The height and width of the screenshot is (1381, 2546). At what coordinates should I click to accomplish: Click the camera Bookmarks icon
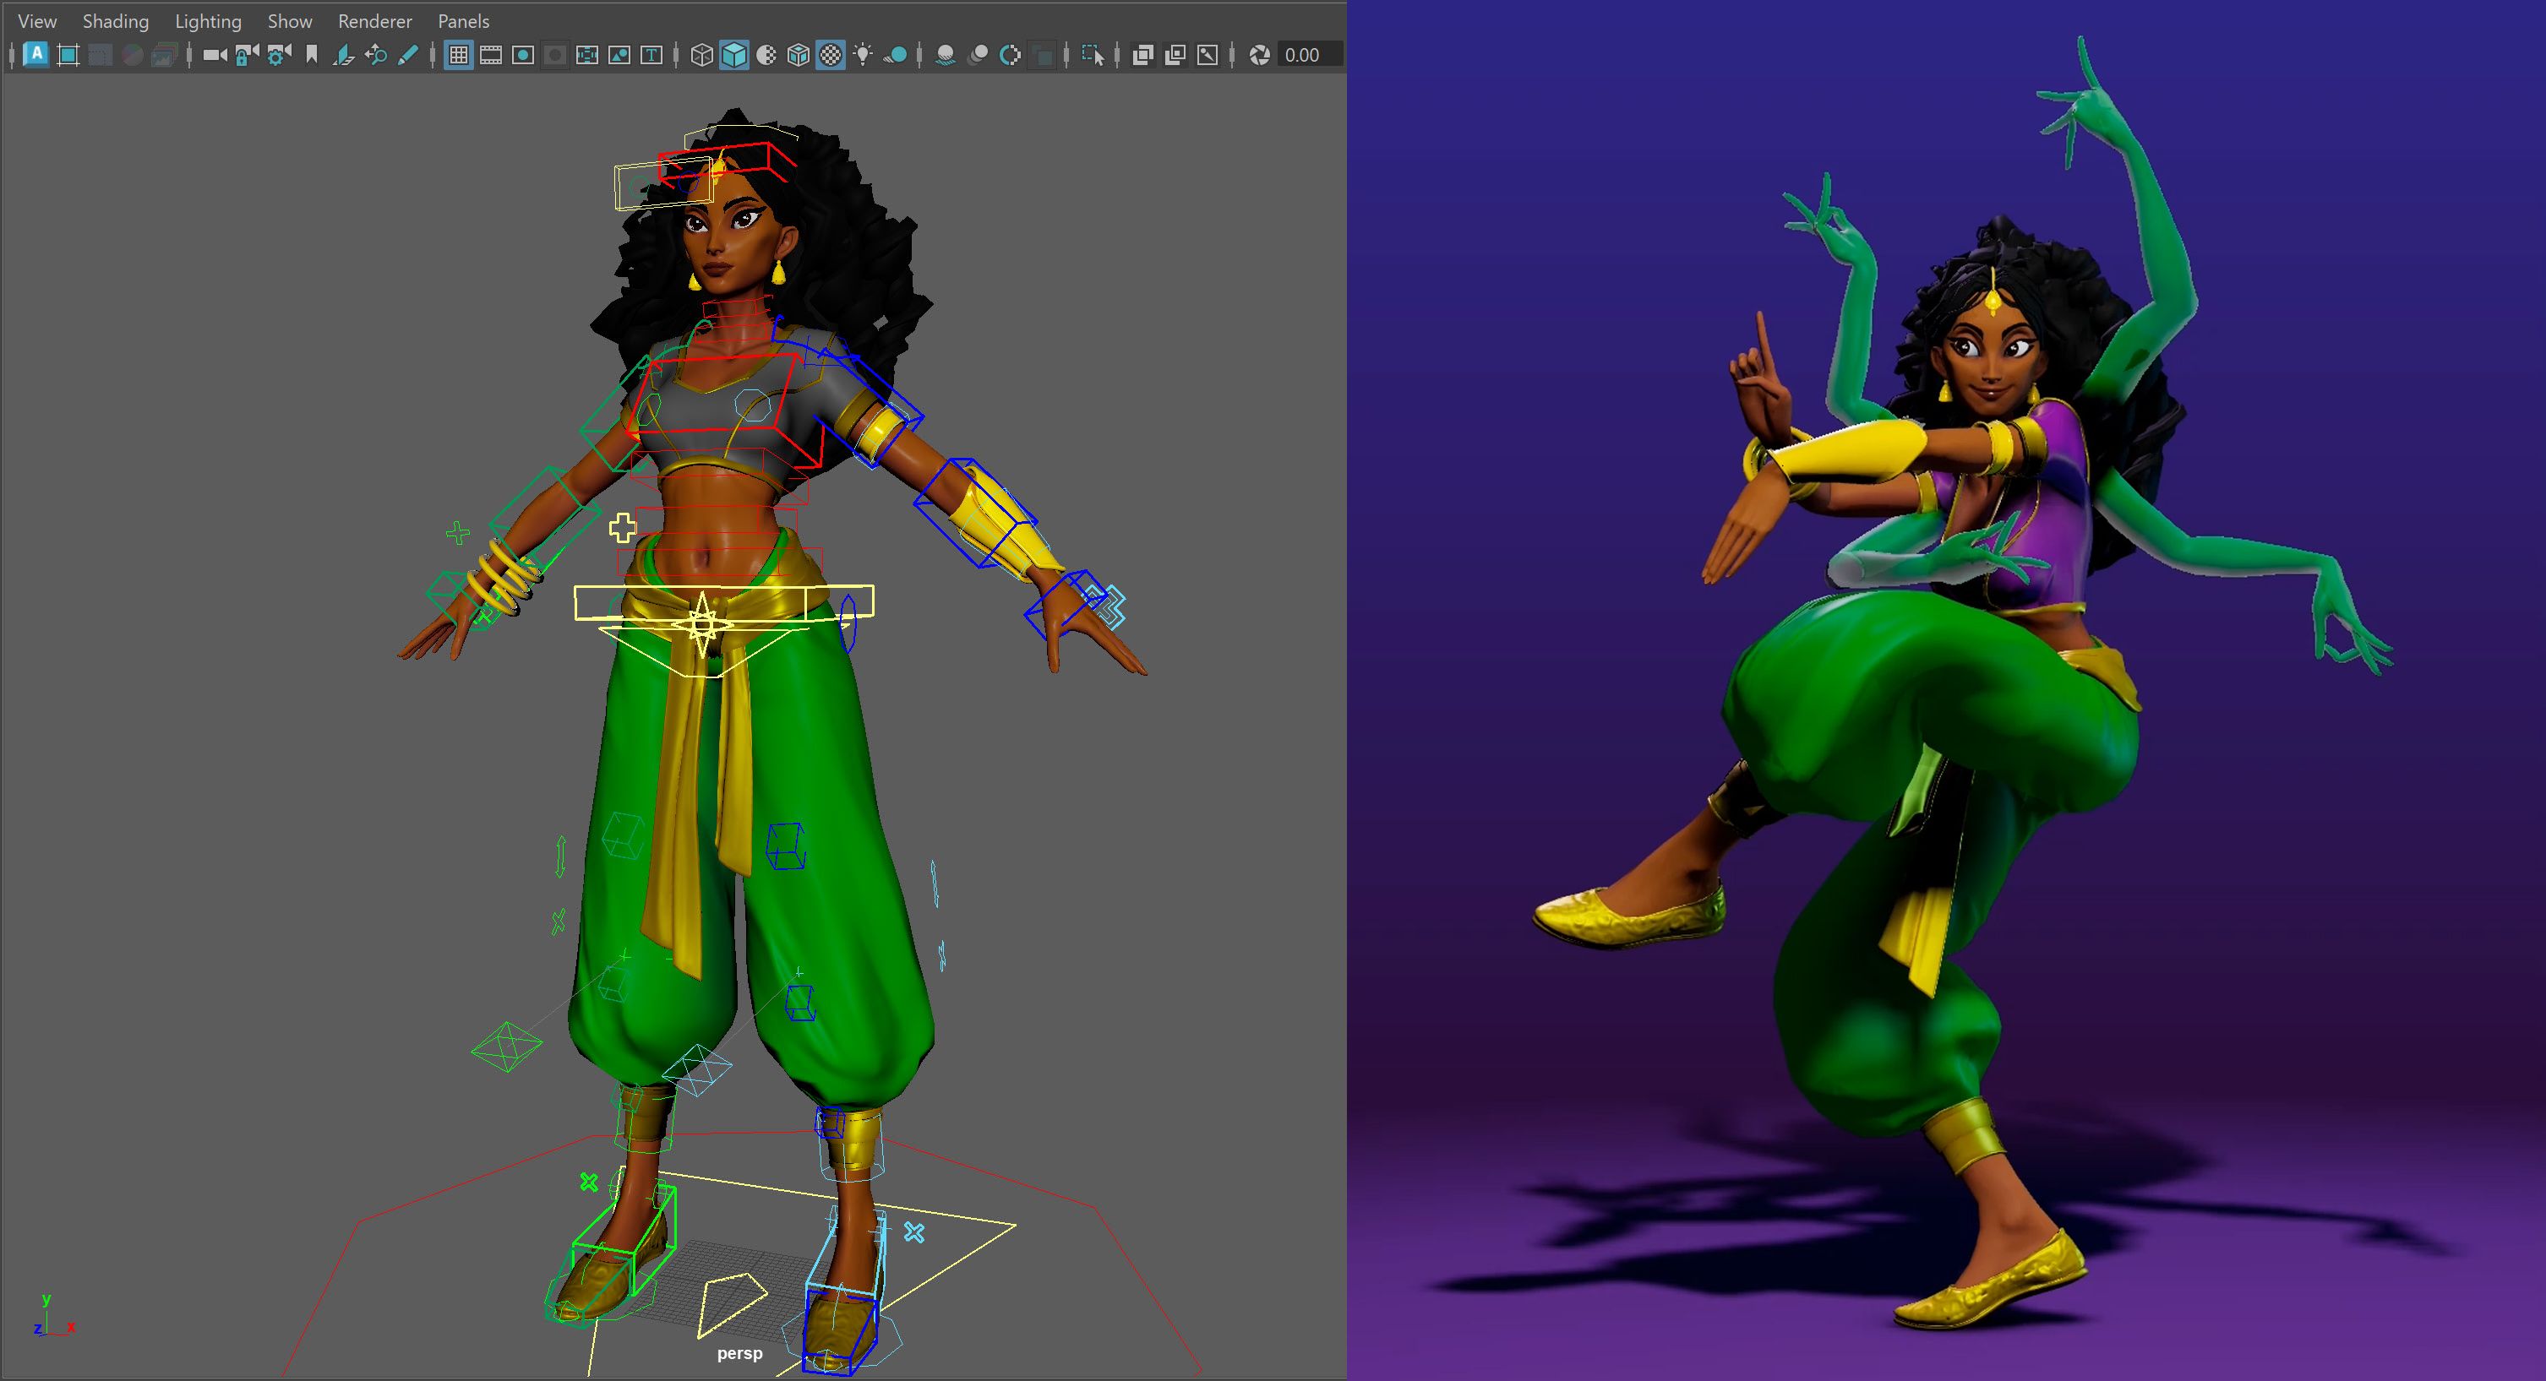(311, 55)
